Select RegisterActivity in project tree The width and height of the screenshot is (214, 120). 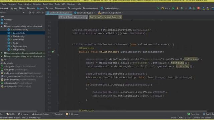click(20, 46)
